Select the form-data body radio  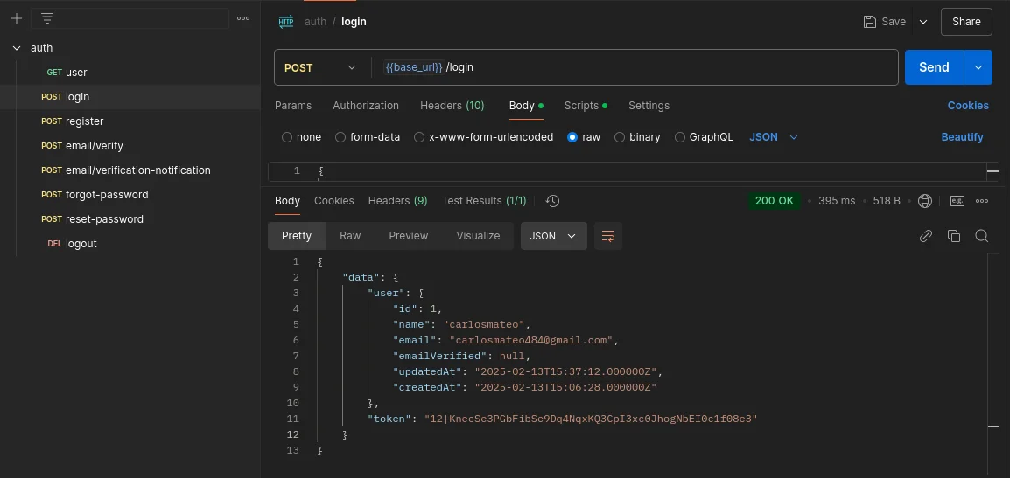(x=340, y=137)
